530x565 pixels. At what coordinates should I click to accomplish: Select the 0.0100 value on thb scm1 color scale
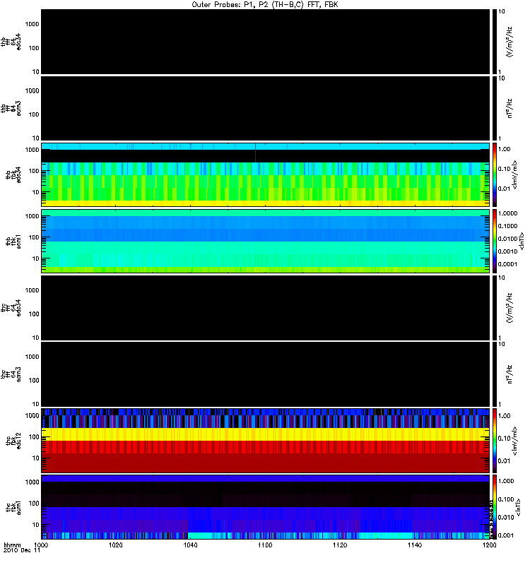pyautogui.click(x=507, y=239)
